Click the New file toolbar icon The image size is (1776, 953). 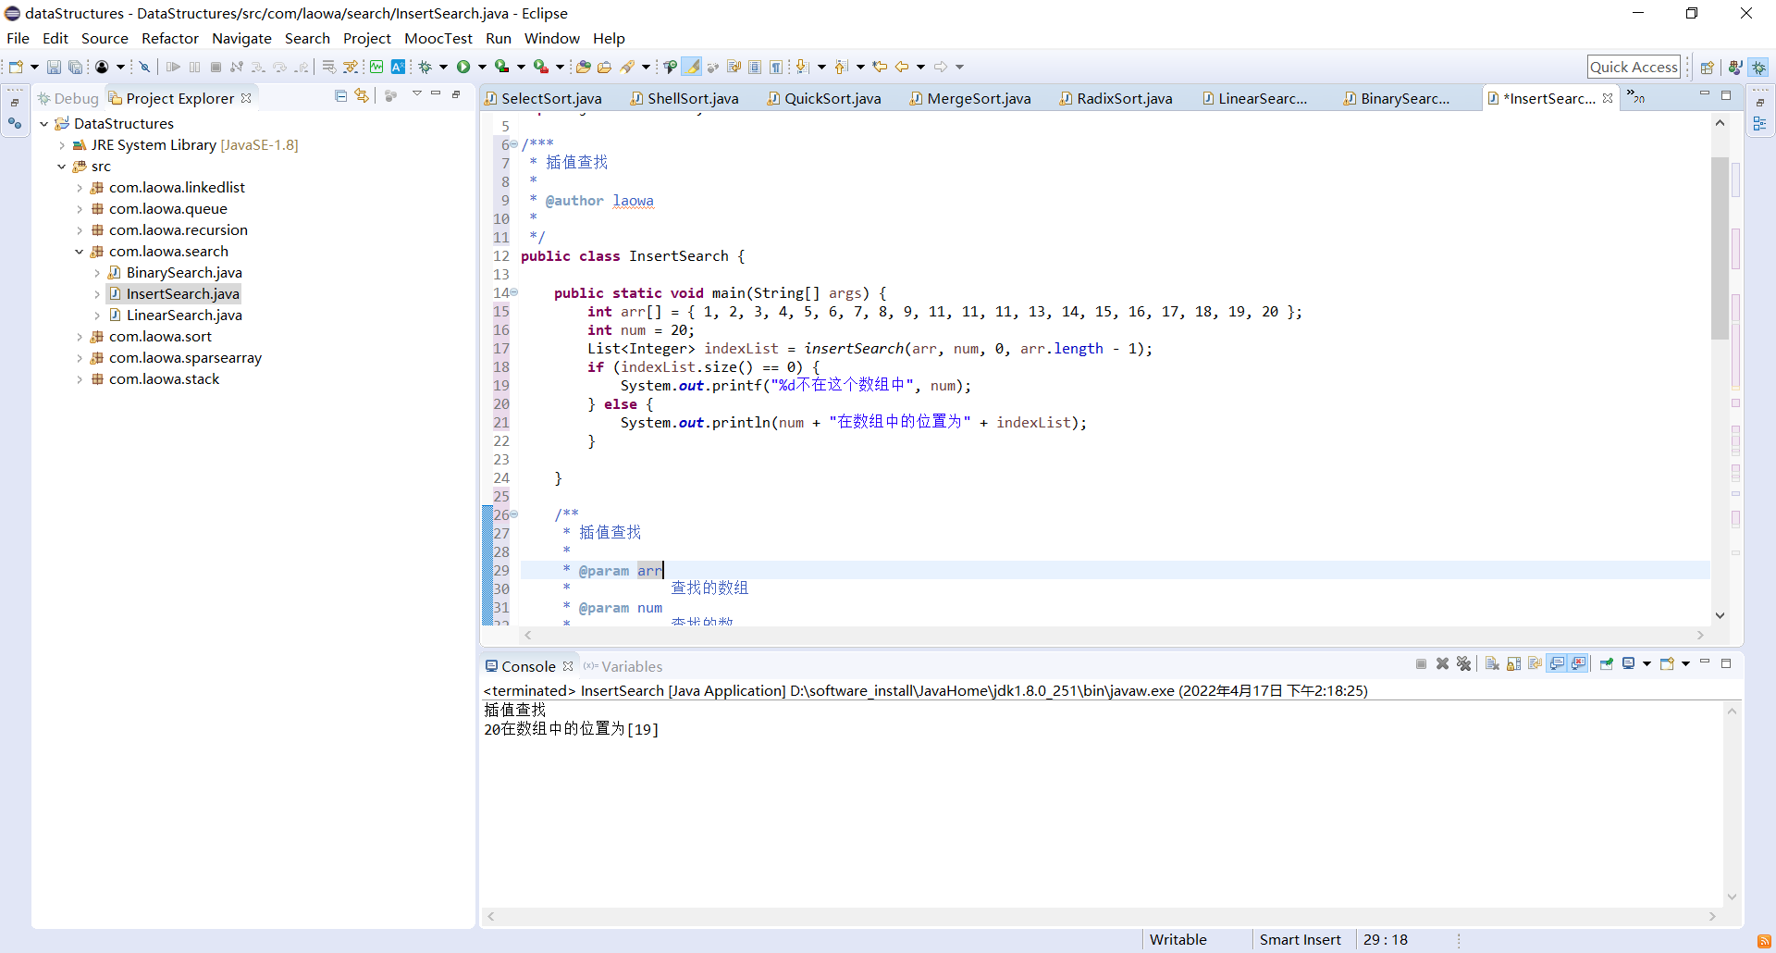tap(16, 67)
